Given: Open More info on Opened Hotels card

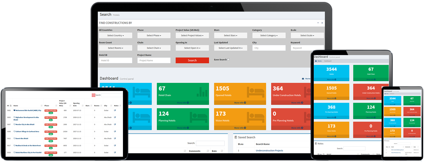Looking at the screenshot, I should point(240,103).
